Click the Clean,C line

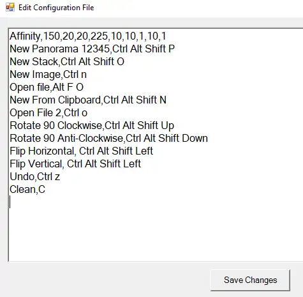(x=27, y=189)
